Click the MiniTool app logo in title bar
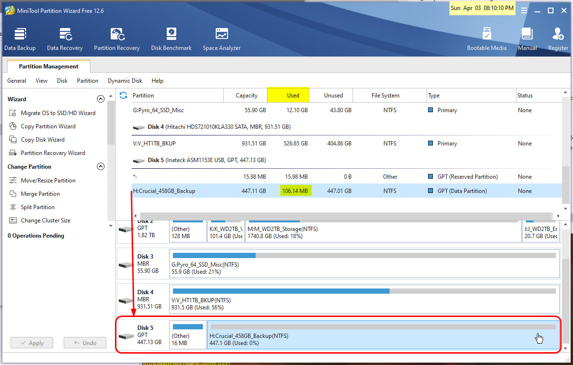The image size is (573, 365). pos(10,10)
